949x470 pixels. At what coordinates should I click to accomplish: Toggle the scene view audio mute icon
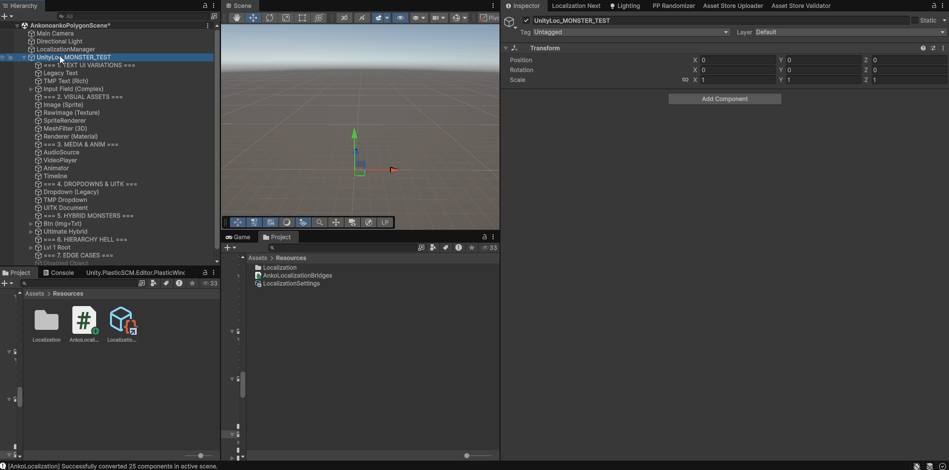(x=362, y=18)
